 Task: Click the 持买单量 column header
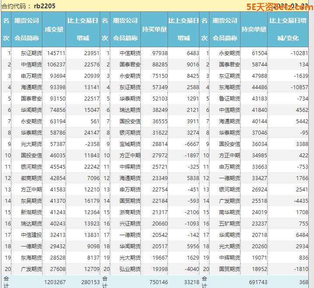click(154, 29)
